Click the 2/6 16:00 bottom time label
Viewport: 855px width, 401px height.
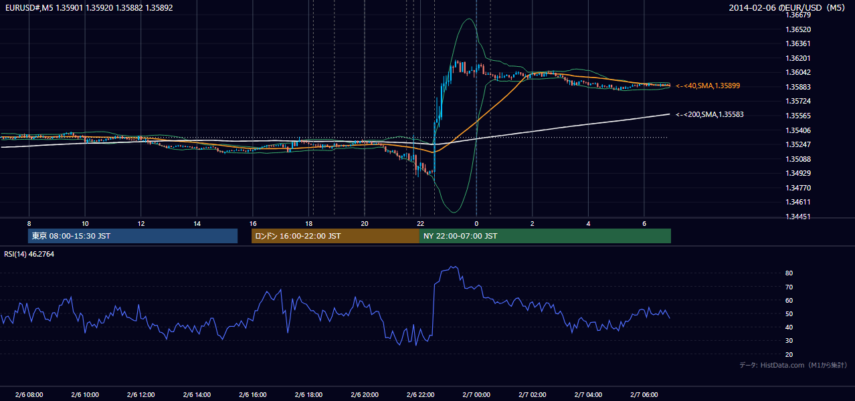253,394
